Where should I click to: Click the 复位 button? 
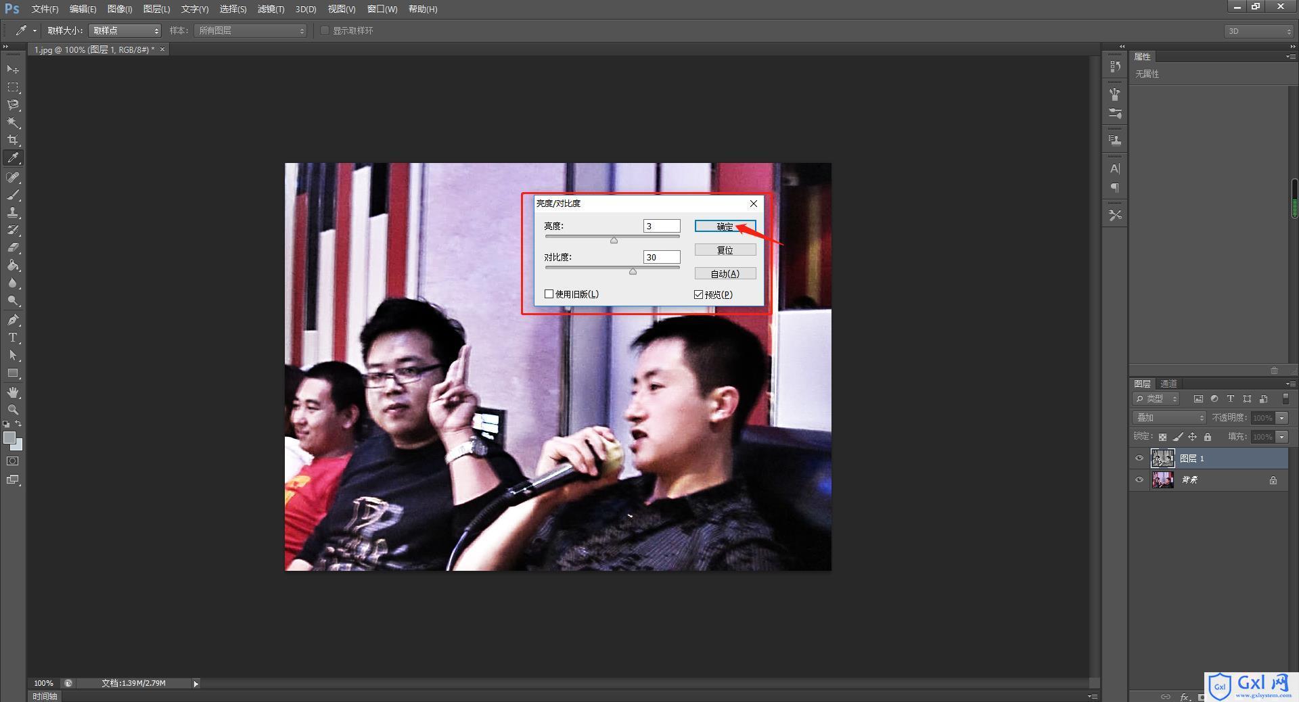click(725, 250)
